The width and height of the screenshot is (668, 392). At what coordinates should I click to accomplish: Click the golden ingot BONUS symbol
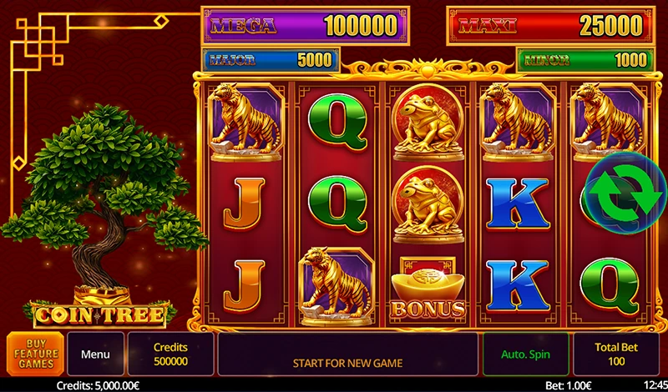tap(428, 288)
